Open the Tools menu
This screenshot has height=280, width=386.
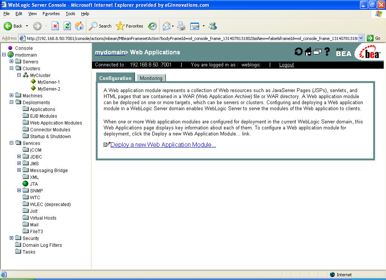(70, 14)
